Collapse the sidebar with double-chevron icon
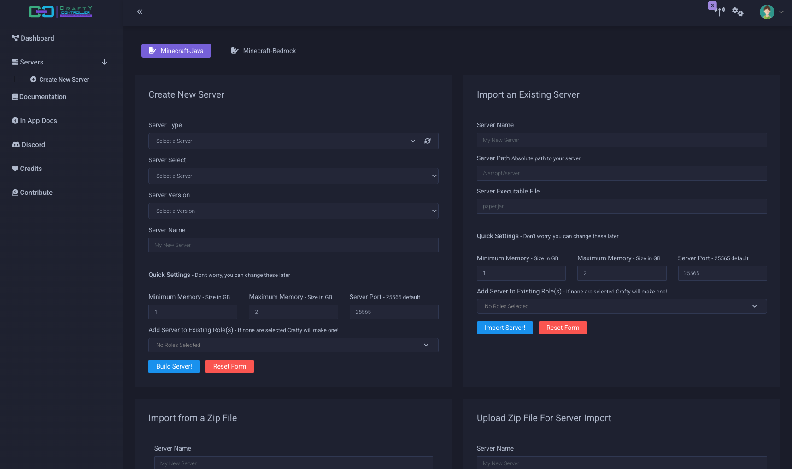The height and width of the screenshot is (469, 792). pos(140,12)
